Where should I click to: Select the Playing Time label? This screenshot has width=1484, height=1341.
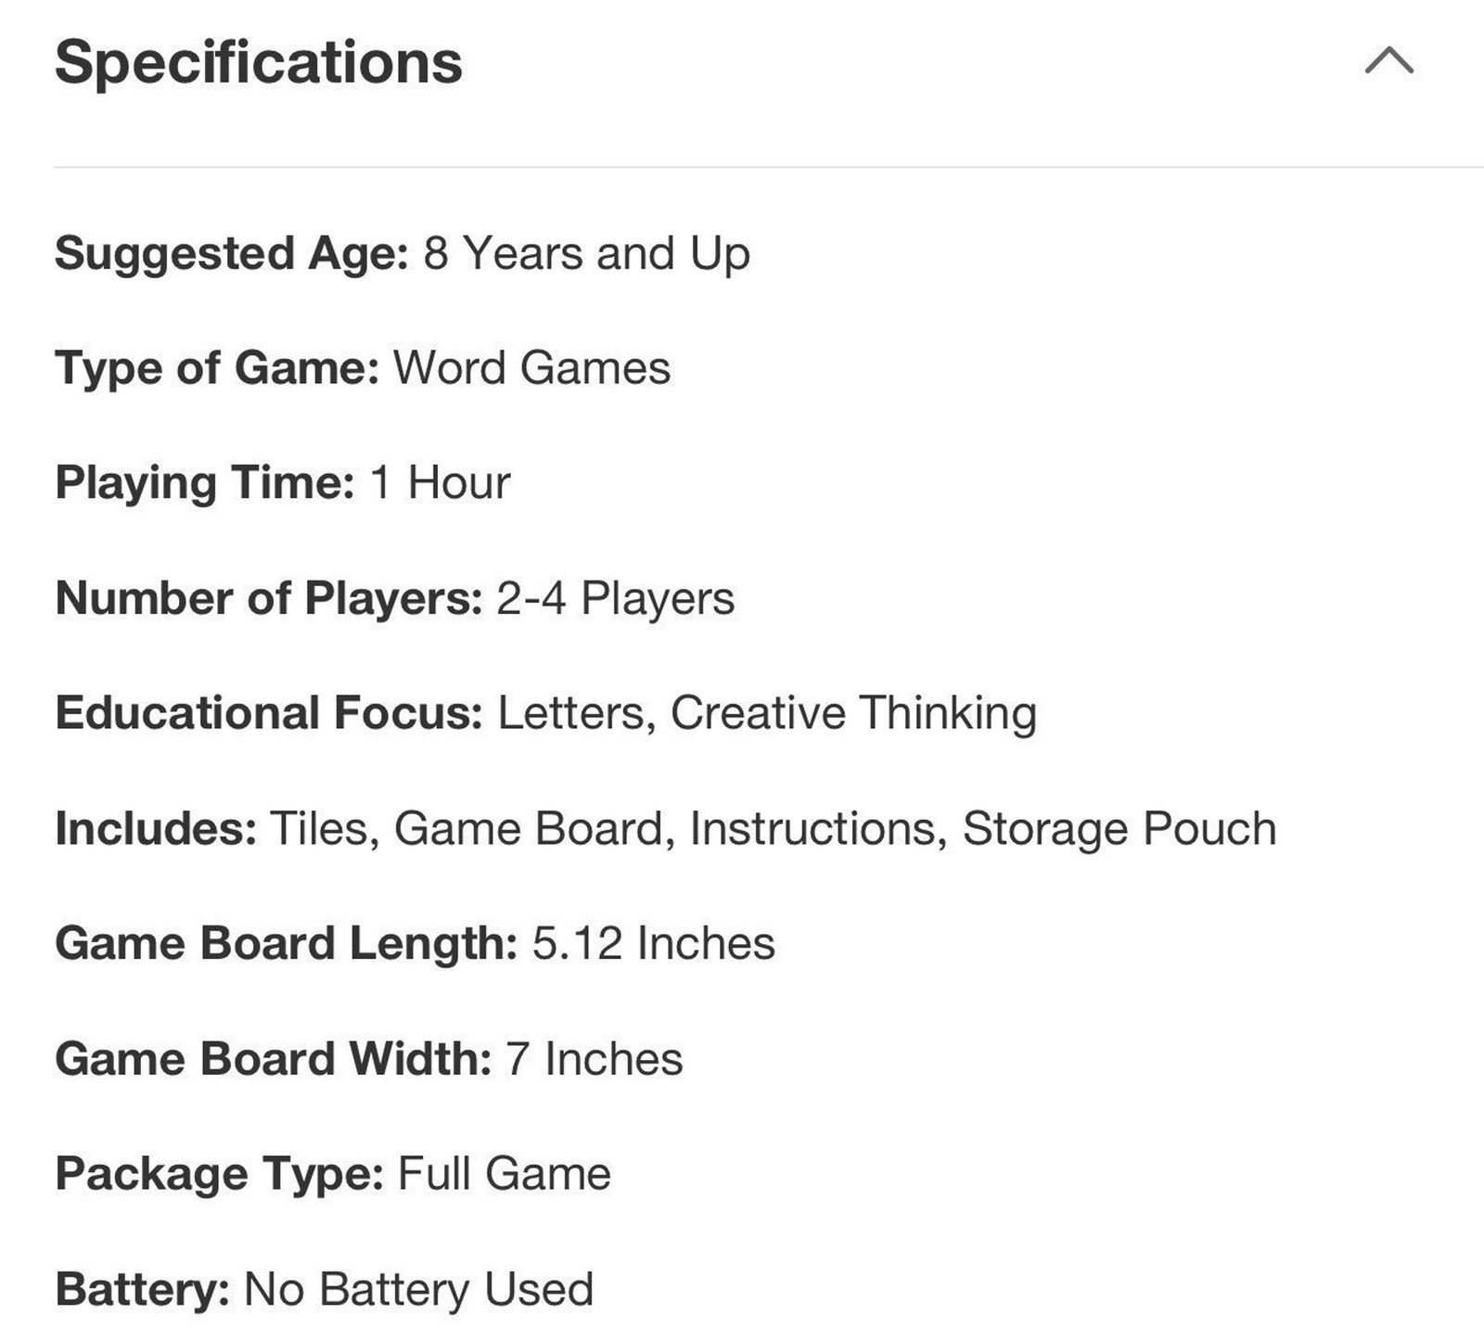click(x=205, y=483)
